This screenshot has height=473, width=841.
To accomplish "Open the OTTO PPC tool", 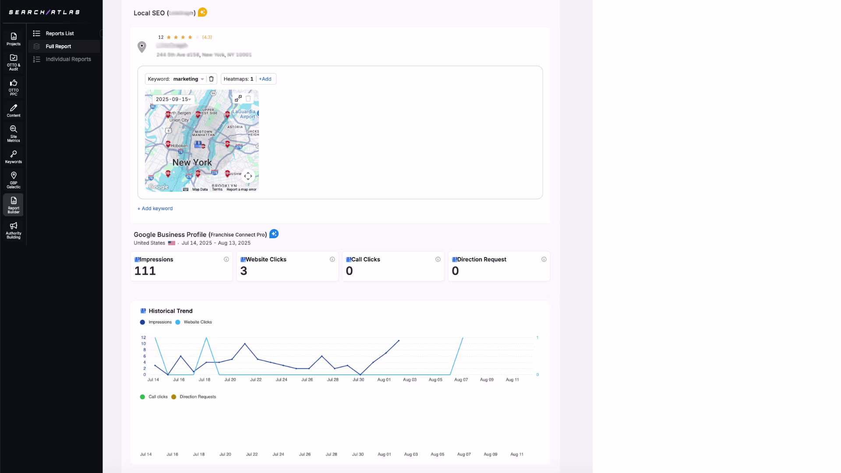I will click(13, 87).
